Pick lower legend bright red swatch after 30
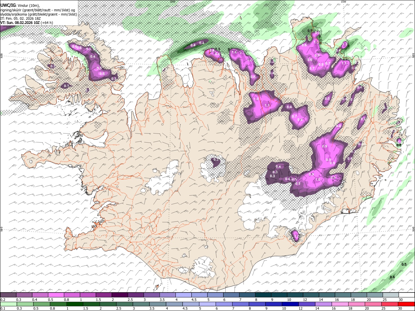Viewport: 415px width, 311px height. pyautogui.click(x=407, y=304)
